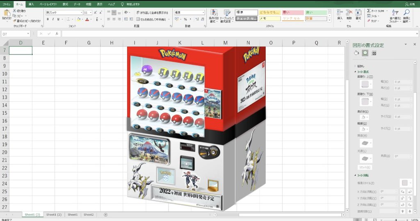Open Format as Table menu
Screen dimensions: 420x221
pyautogui.click(x=227, y=16)
